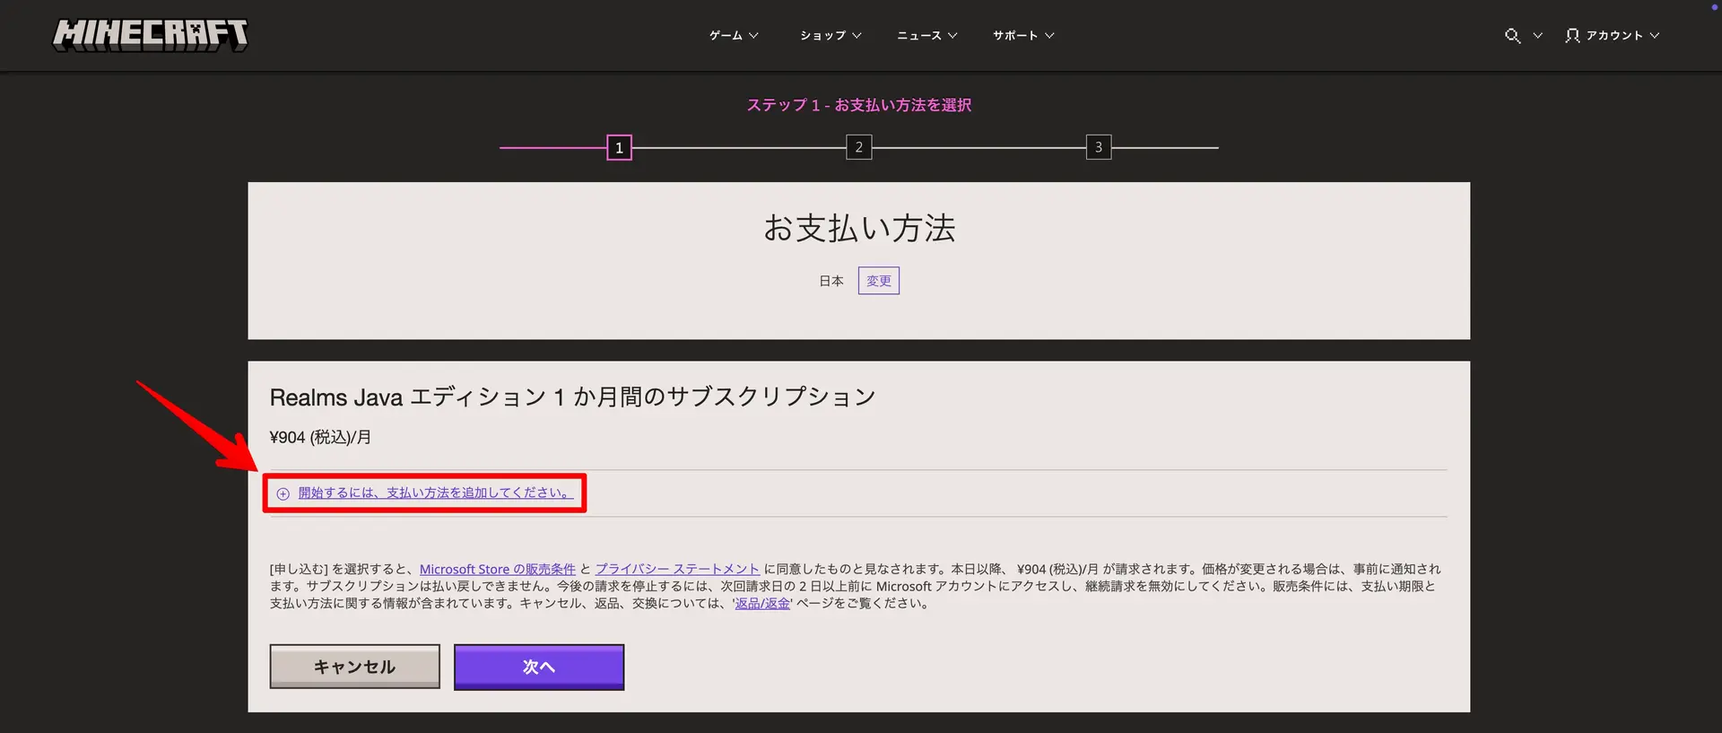This screenshot has width=1722, height=733.
Task: Select step 3 in progress indicator
Action: click(x=1099, y=148)
